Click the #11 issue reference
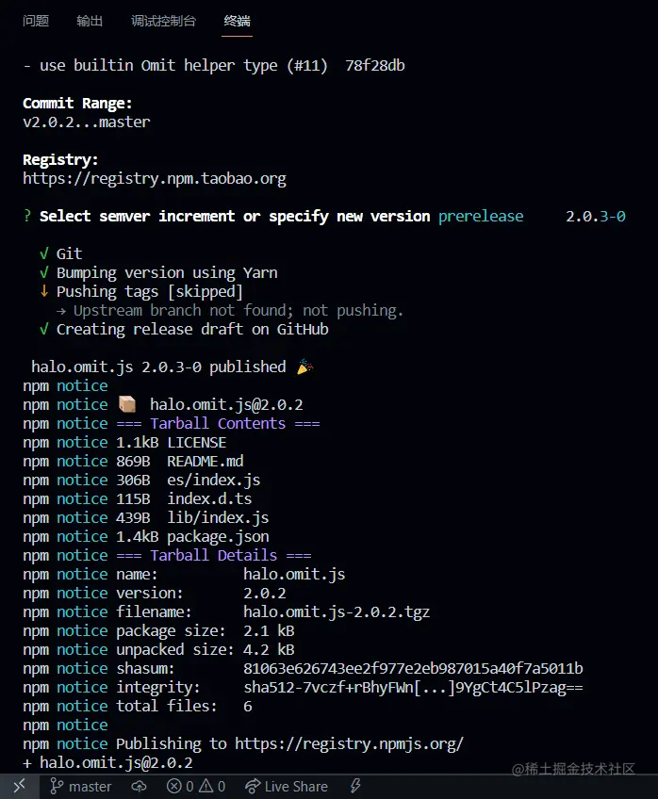658x799 pixels. click(306, 65)
